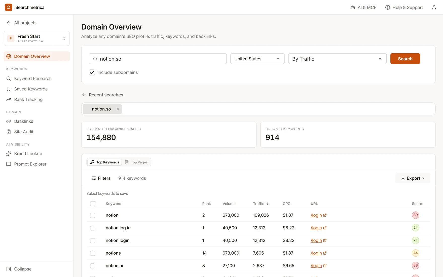This screenshot has height=277, width=443.
Task: Click the orange Search button
Action: pos(405,59)
